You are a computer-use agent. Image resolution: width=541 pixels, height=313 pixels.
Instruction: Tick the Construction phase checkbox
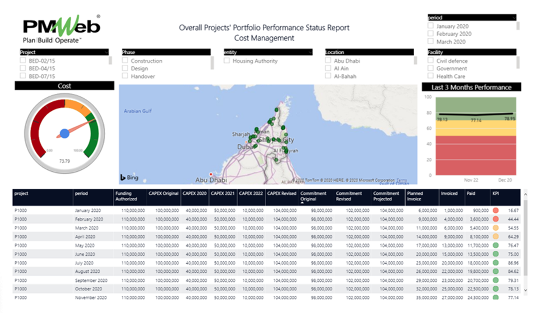[x=125, y=61]
